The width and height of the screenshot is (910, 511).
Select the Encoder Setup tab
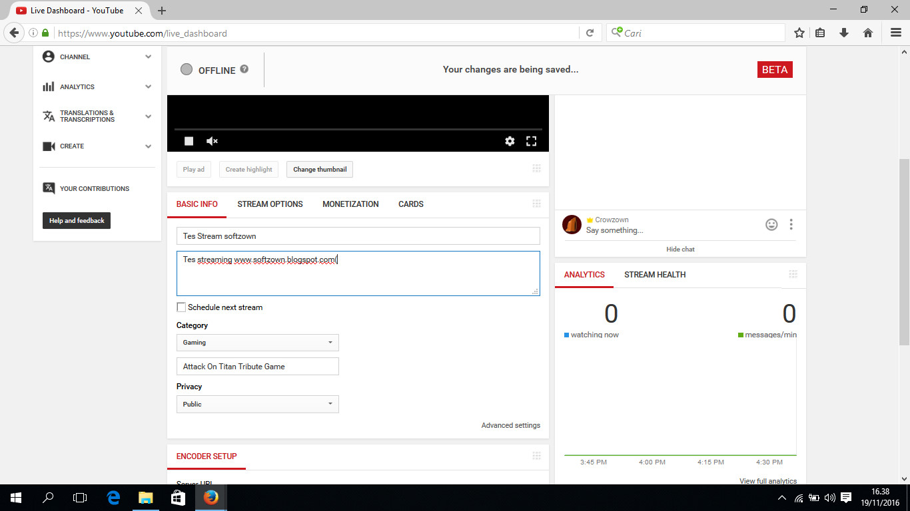click(x=207, y=456)
